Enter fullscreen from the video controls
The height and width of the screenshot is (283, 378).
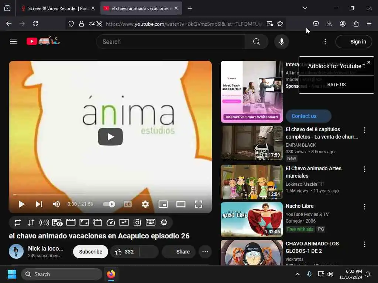pyautogui.click(x=199, y=204)
